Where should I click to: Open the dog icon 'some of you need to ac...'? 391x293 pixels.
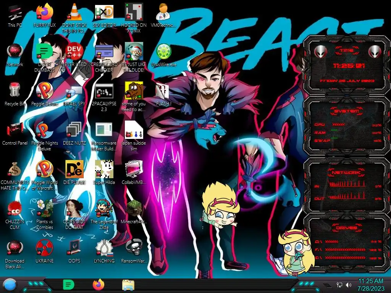(134, 97)
